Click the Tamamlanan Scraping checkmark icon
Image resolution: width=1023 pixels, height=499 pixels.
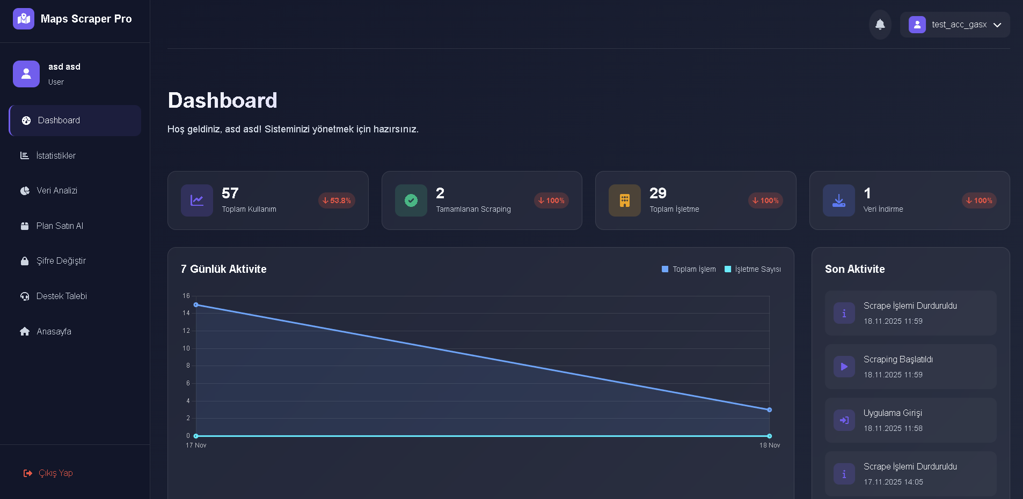pos(411,200)
